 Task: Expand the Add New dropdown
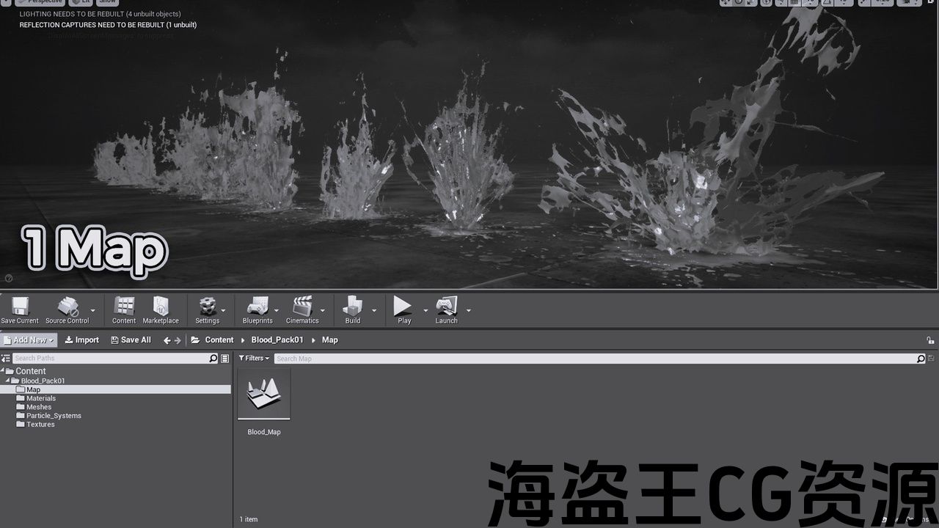coord(29,340)
